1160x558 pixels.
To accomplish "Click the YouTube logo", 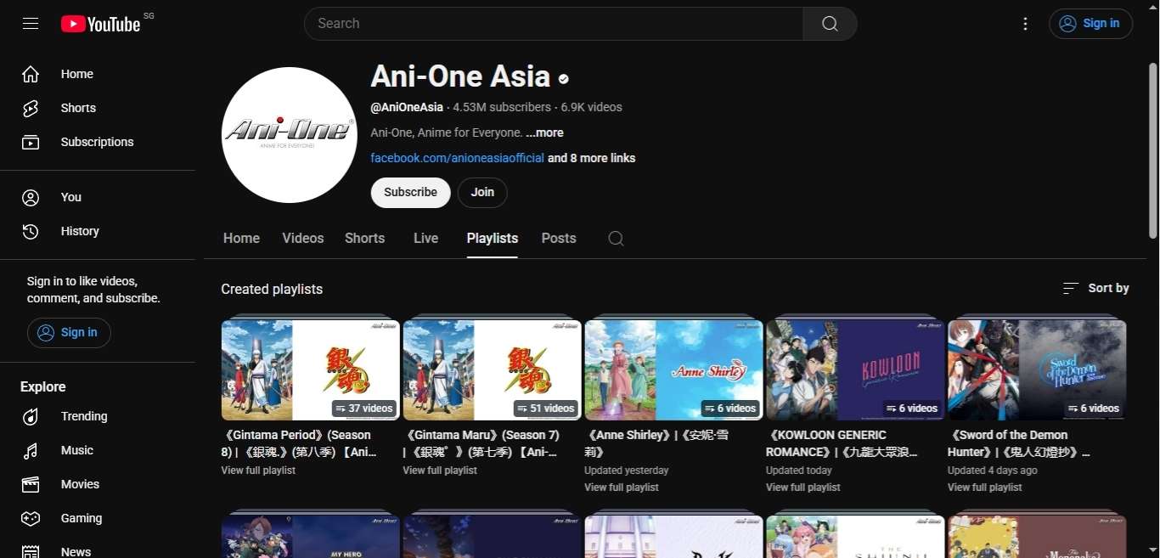I will [x=100, y=24].
